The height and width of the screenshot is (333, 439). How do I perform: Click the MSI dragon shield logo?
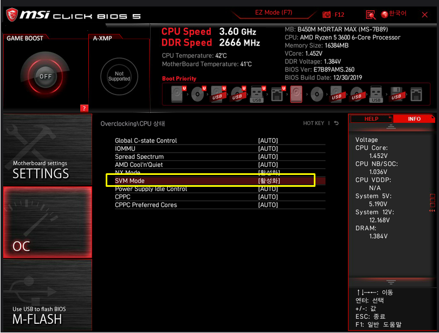click(12, 15)
